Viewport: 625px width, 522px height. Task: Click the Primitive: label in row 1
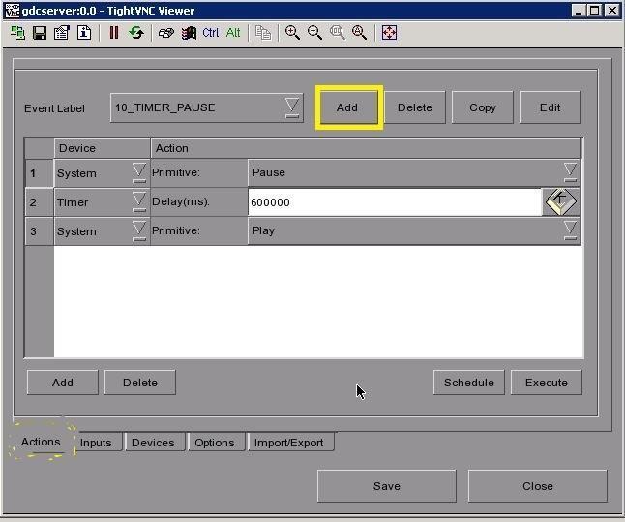tap(176, 172)
